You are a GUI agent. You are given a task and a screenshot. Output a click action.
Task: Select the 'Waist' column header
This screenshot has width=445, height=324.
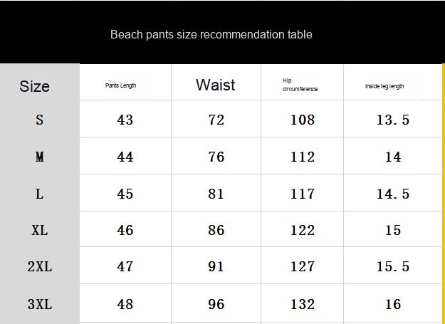[x=215, y=85]
